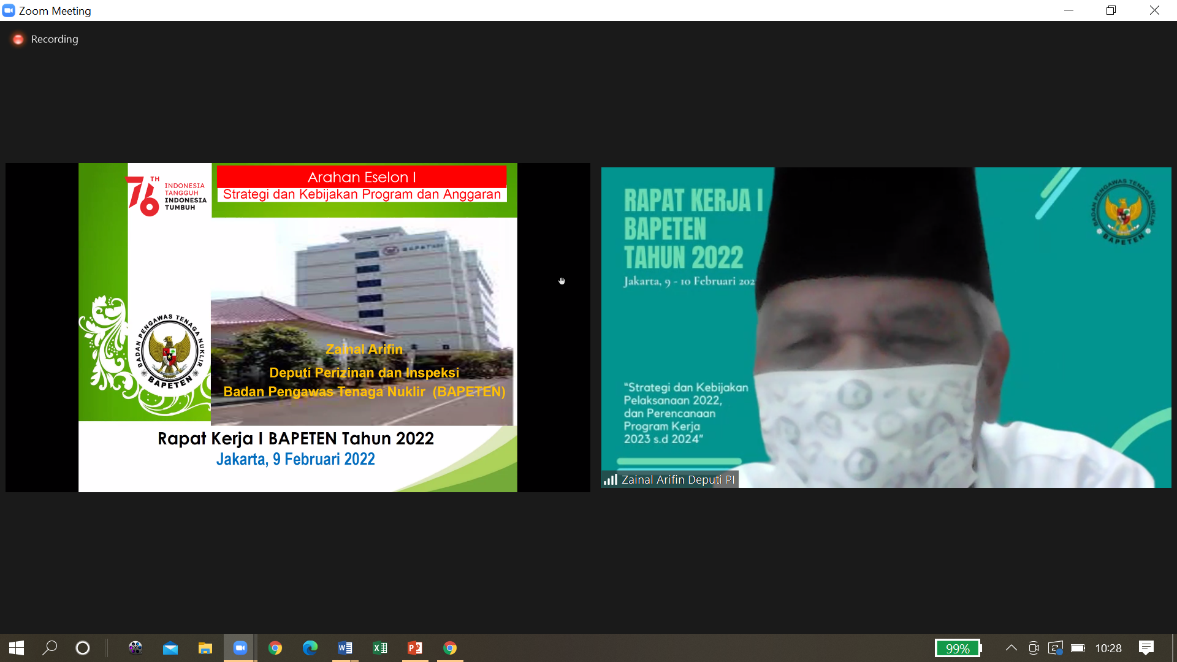Image resolution: width=1177 pixels, height=662 pixels.
Task: Click the Meet Now camera tray icon
Action: pyautogui.click(x=1034, y=648)
